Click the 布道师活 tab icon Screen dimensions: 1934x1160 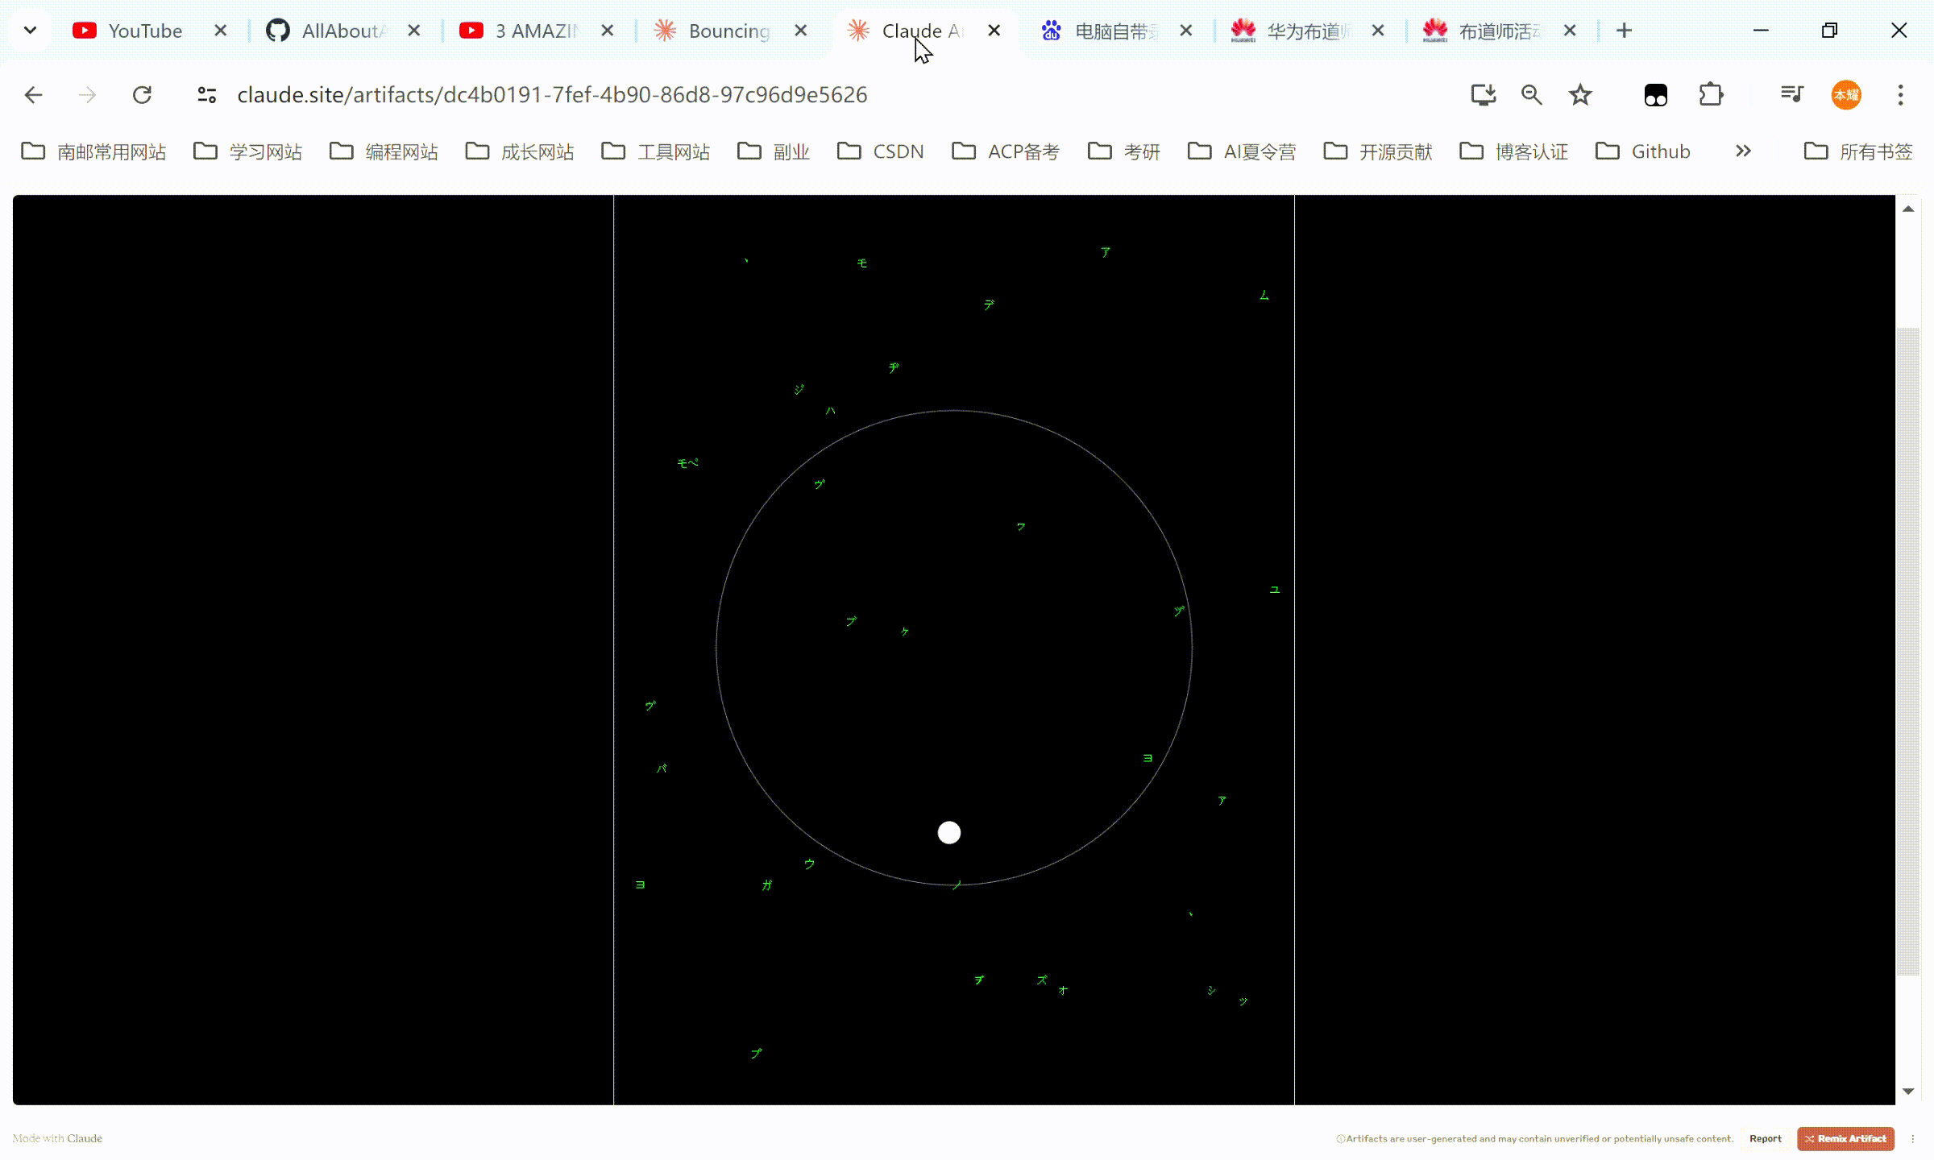[x=1435, y=31]
